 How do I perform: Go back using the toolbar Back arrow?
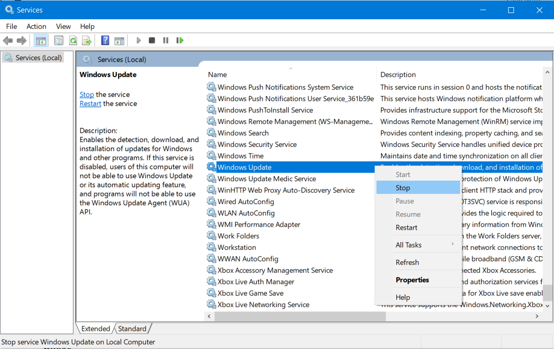[8, 40]
